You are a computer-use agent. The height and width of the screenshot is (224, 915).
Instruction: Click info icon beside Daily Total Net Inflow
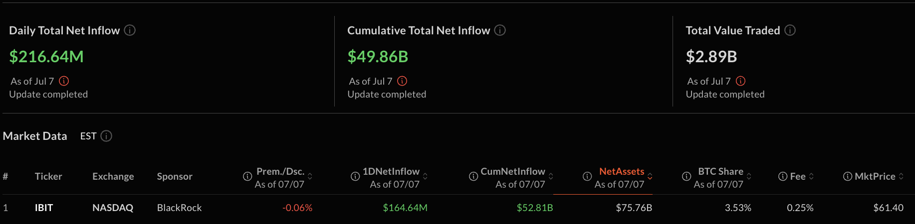[130, 30]
